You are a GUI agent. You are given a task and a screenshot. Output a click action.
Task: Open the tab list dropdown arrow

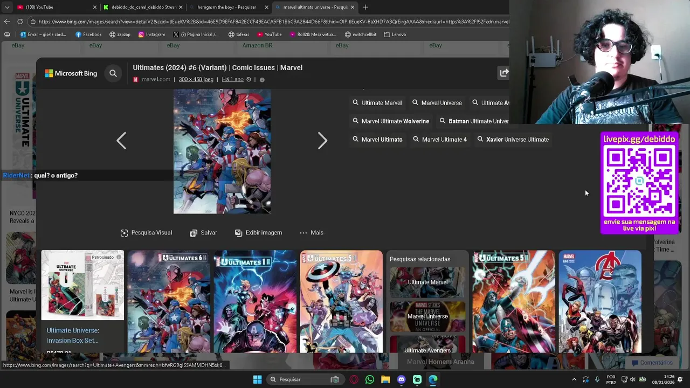click(6, 7)
